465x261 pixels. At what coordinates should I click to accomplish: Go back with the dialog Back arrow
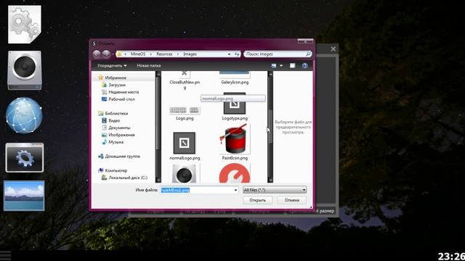tap(97, 54)
